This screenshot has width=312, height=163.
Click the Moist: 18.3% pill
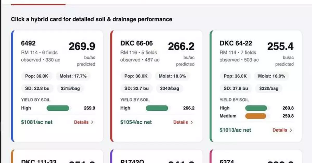(x=172, y=76)
